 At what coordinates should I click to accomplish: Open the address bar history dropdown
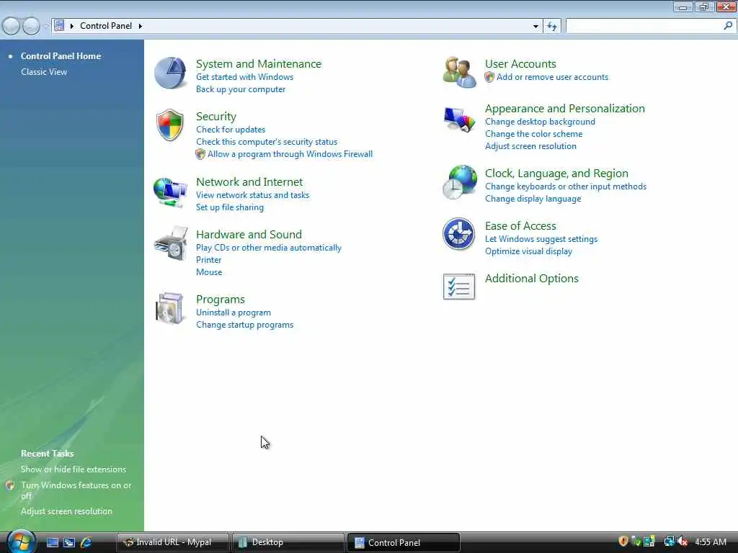tap(535, 27)
